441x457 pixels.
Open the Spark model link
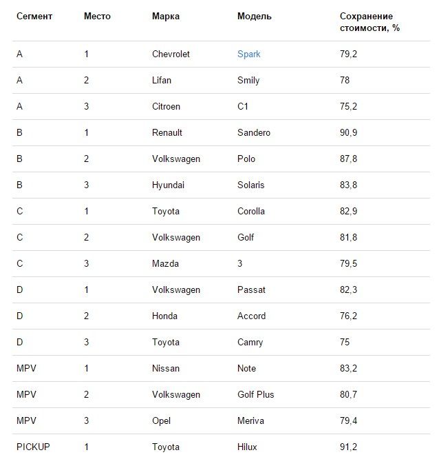(x=249, y=54)
